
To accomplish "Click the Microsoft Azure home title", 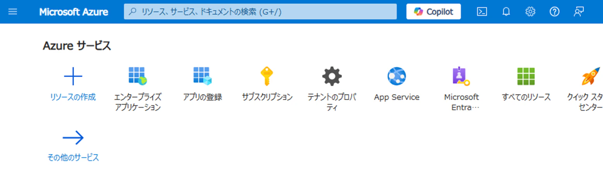I will [74, 12].
